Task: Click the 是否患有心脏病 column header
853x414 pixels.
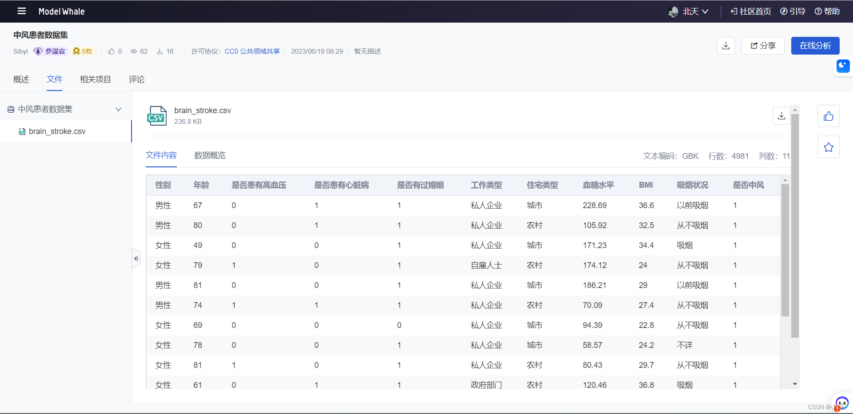Action: pyautogui.click(x=342, y=185)
